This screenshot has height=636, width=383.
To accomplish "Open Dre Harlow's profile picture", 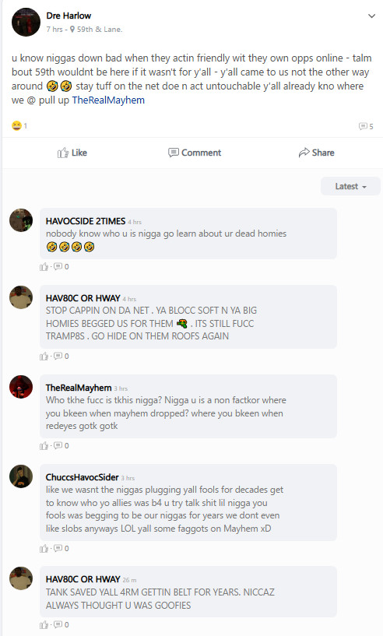I will (26, 22).
